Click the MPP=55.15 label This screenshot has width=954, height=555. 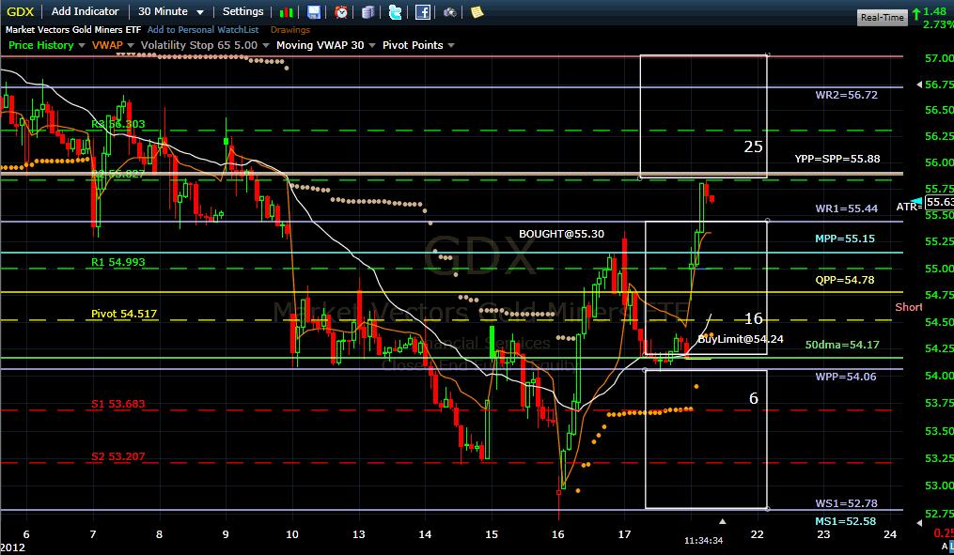click(x=845, y=239)
